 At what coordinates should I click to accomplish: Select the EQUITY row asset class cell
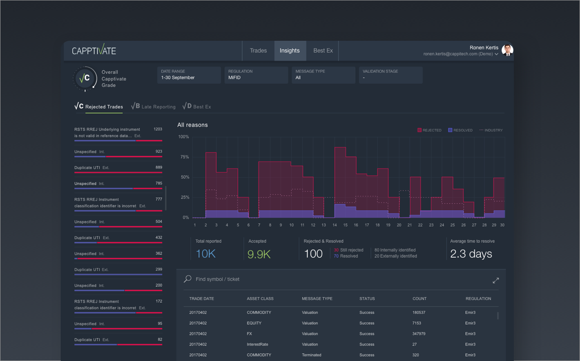click(254, 323)
